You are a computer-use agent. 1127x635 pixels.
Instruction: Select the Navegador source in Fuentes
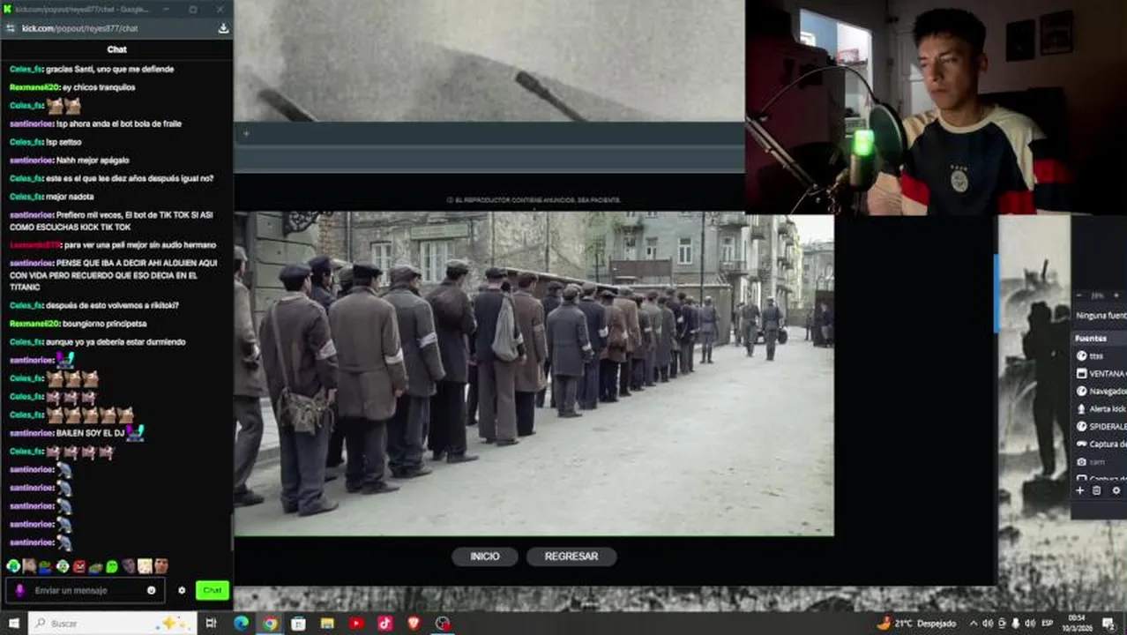[x=1100, y=391]
